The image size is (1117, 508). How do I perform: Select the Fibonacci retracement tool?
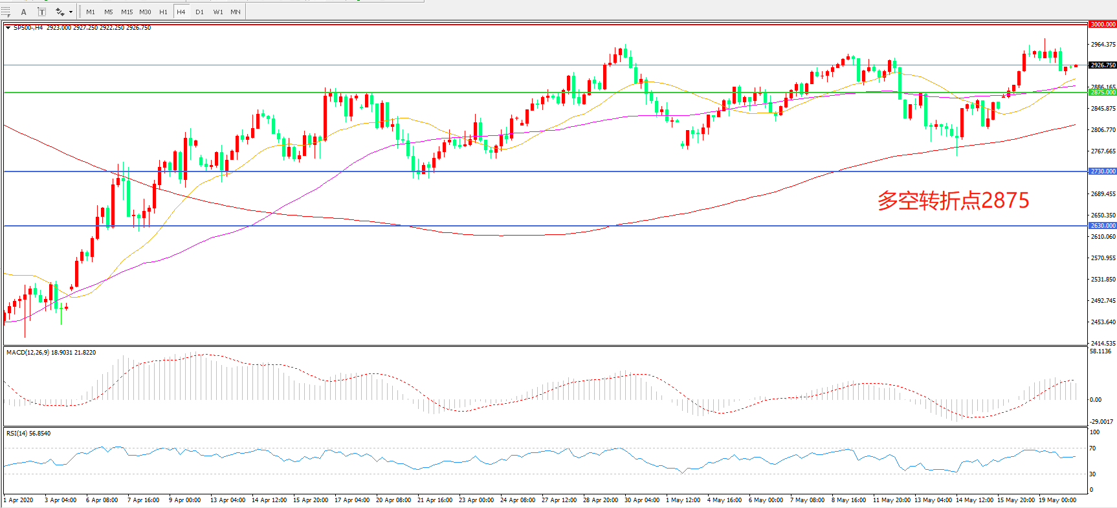(x=6, y=12)
